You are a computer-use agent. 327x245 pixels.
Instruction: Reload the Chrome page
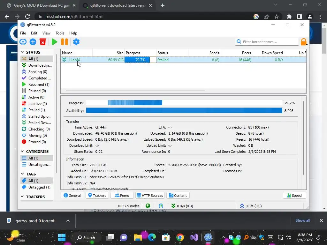[x=27, y=17]
